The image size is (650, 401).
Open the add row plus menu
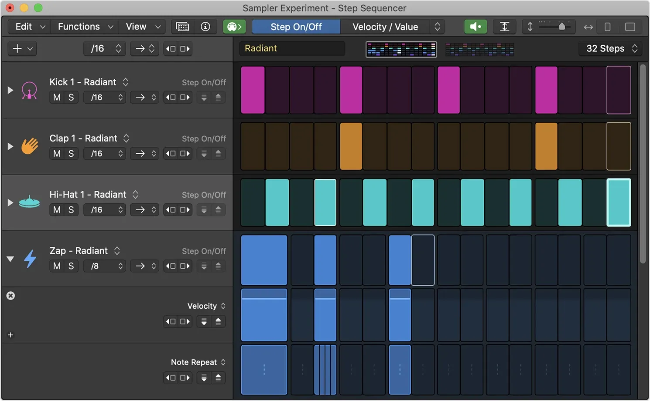[22, 49]
